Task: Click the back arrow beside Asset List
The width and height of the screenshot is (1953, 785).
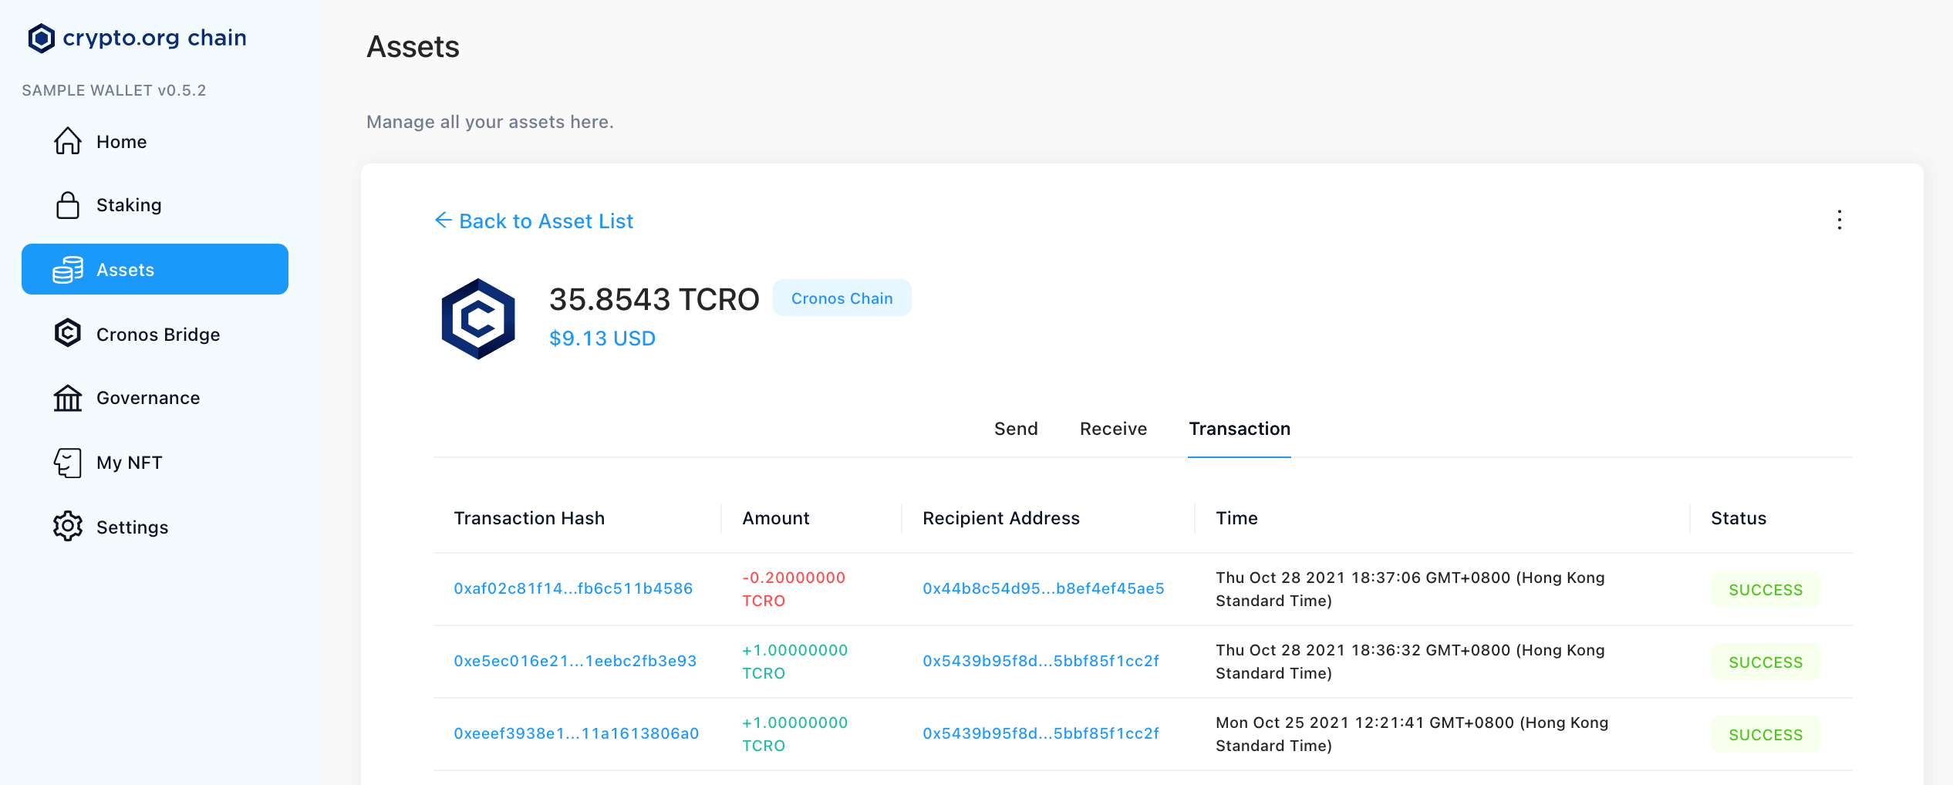Action: 443,221
